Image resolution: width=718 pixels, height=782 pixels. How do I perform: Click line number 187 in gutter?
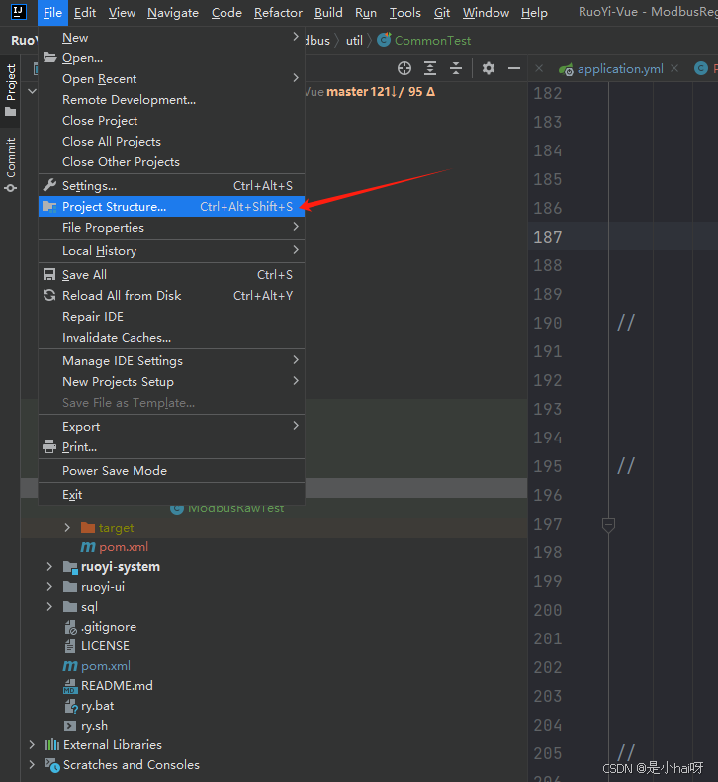coord(548,237)
